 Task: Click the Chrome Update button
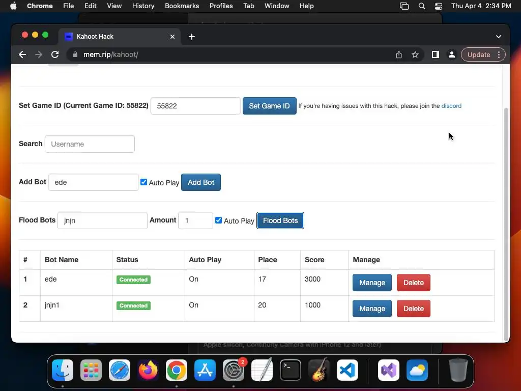point(479,54)
